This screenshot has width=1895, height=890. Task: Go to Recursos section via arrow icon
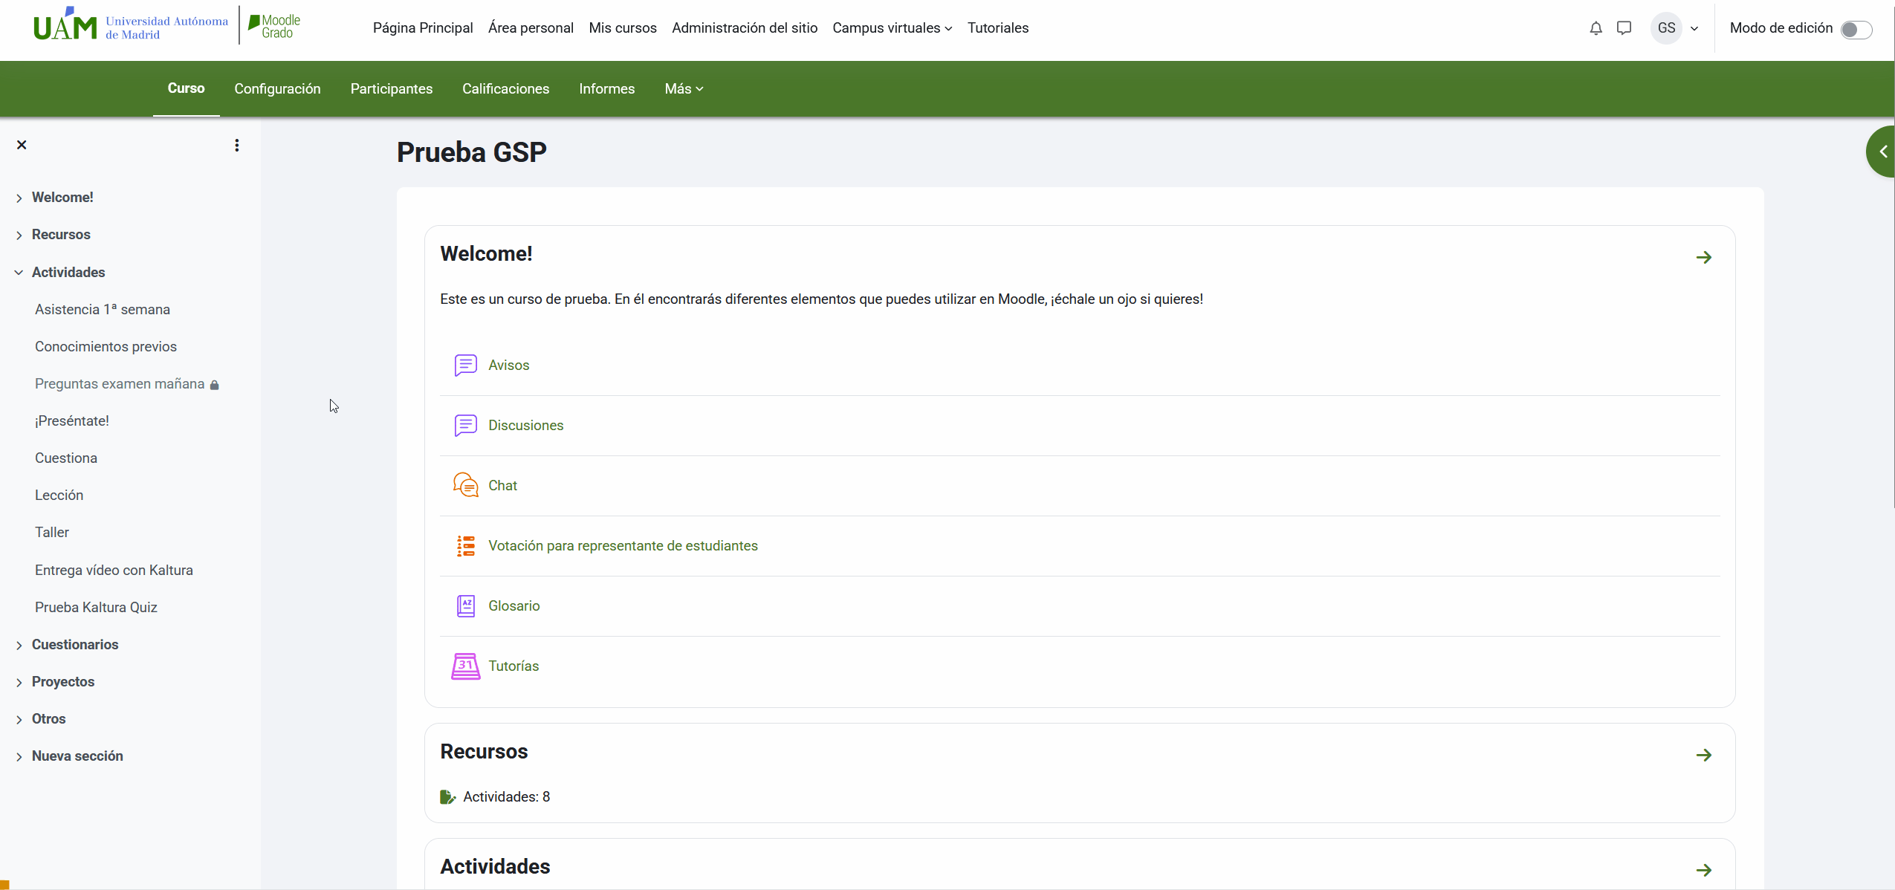(x=1704, y=755)
